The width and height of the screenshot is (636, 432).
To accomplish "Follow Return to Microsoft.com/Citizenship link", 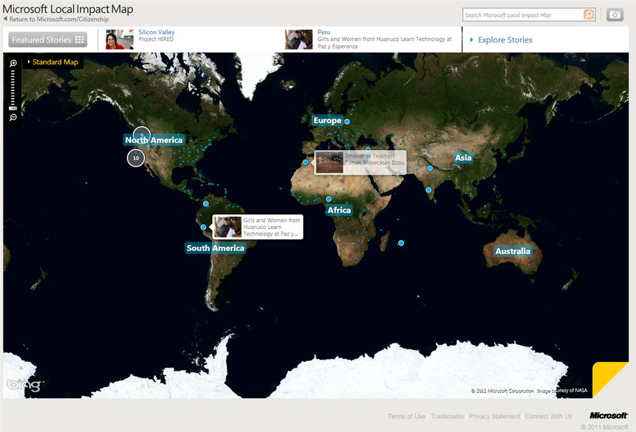I will (x=59, y=19).
